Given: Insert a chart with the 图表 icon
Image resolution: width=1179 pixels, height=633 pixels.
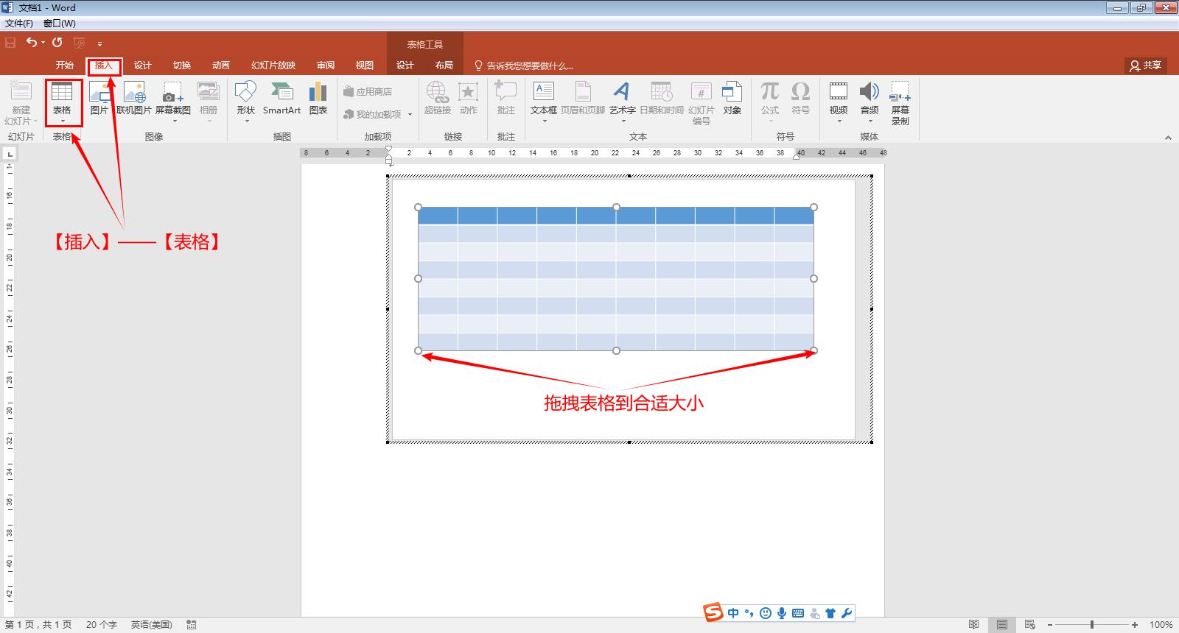Looking at the screenshot, I should (318, 99).
